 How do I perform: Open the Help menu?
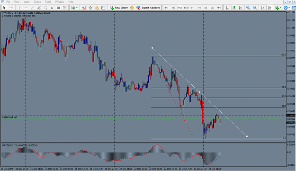coord(71,2)
